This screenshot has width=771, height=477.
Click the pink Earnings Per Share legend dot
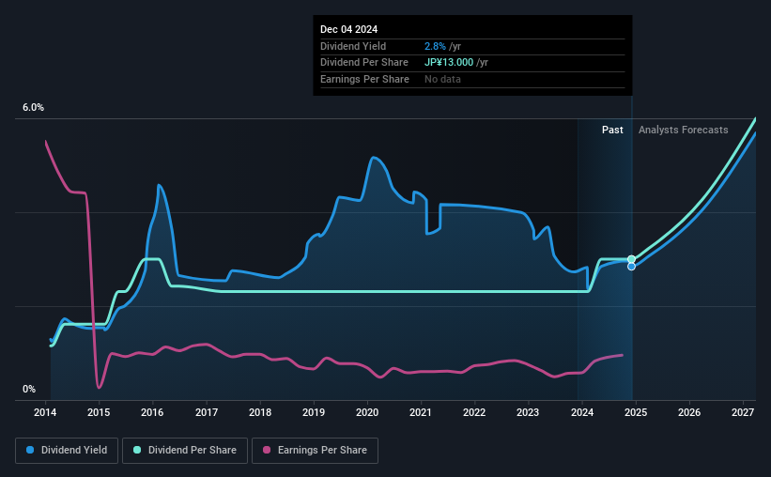pyautogui.click(x=269, y=451)
